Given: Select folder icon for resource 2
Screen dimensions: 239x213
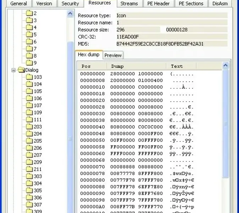Looking at the screenshot, I should [x=29, y=13].
